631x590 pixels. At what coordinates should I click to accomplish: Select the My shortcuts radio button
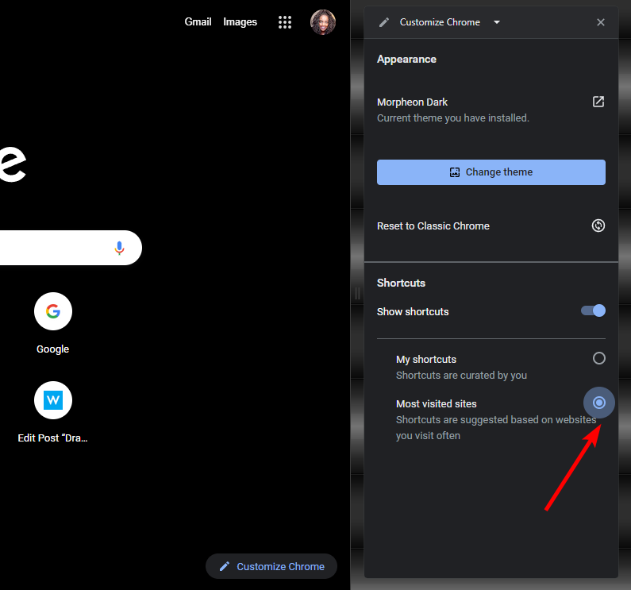598,358
